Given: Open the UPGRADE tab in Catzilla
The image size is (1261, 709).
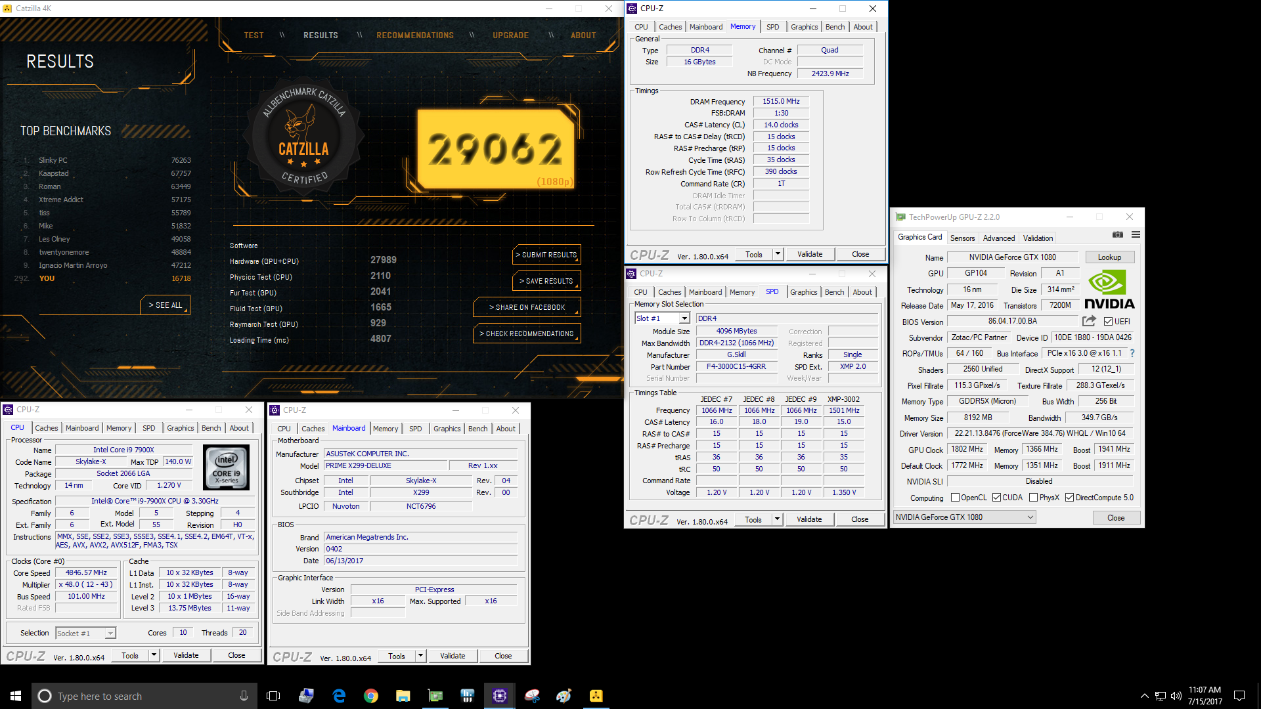Looking at the screenshot, I should click(x=511, y=35).
